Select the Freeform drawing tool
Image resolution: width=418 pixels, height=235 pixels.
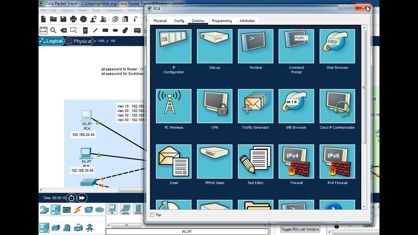point(125,30)
